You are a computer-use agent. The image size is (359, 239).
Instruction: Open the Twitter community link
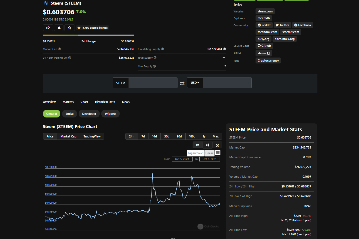point(282,25)
